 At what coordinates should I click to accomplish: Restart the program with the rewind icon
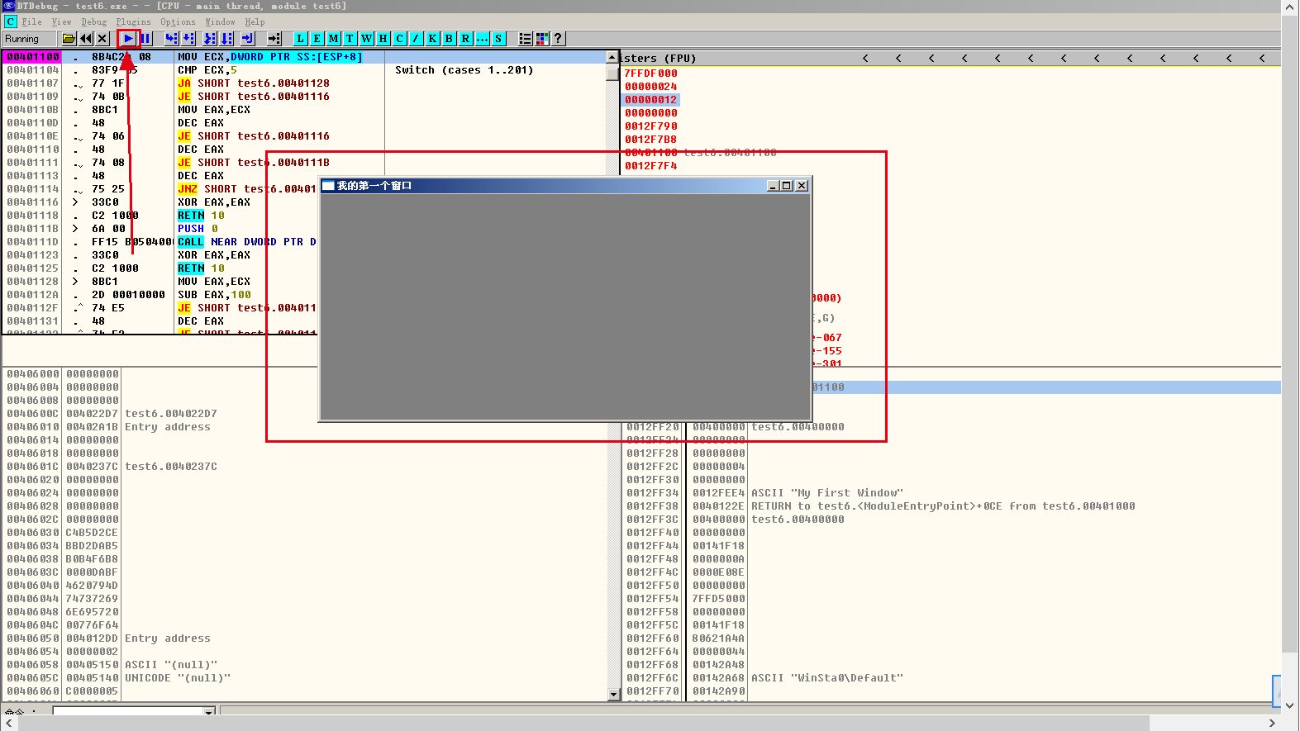tap(86, 39)
